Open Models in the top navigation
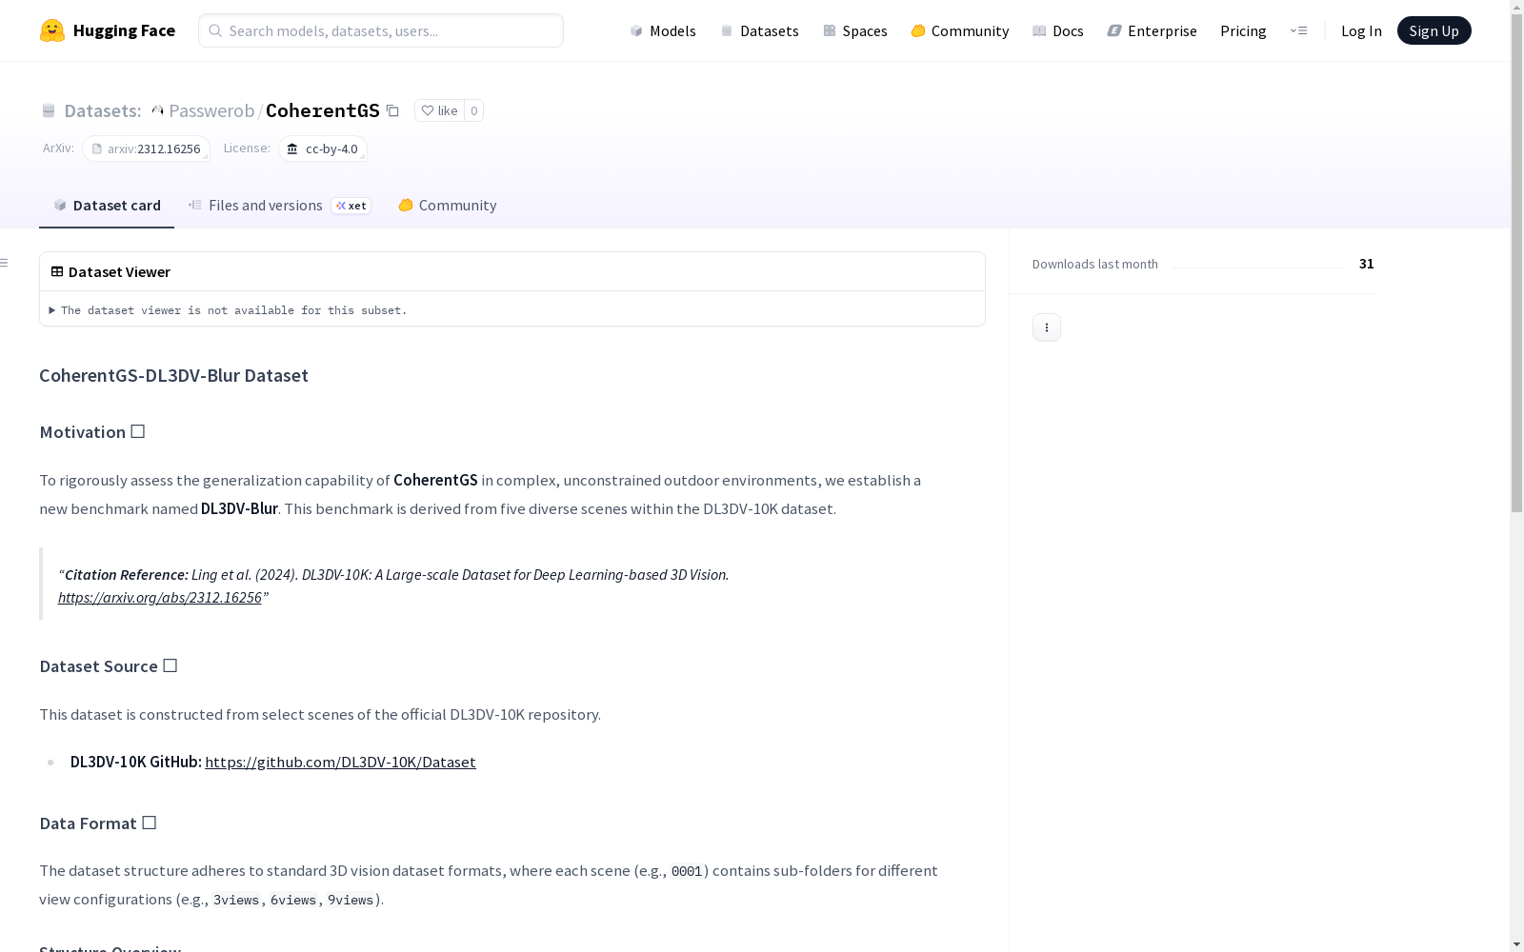The image size is (1524, 952). point(663,30)
